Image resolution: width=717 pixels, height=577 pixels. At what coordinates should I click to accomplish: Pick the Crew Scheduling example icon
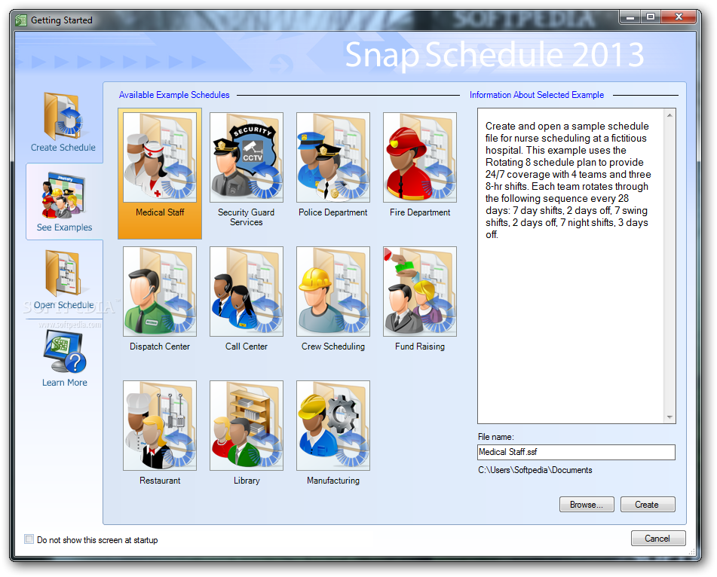[333, 292]
